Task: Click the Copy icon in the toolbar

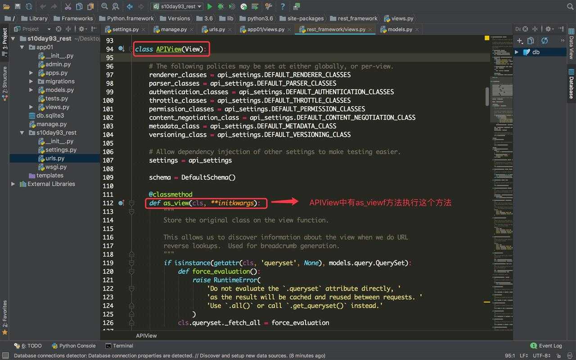Action: [x=79, y=6]
